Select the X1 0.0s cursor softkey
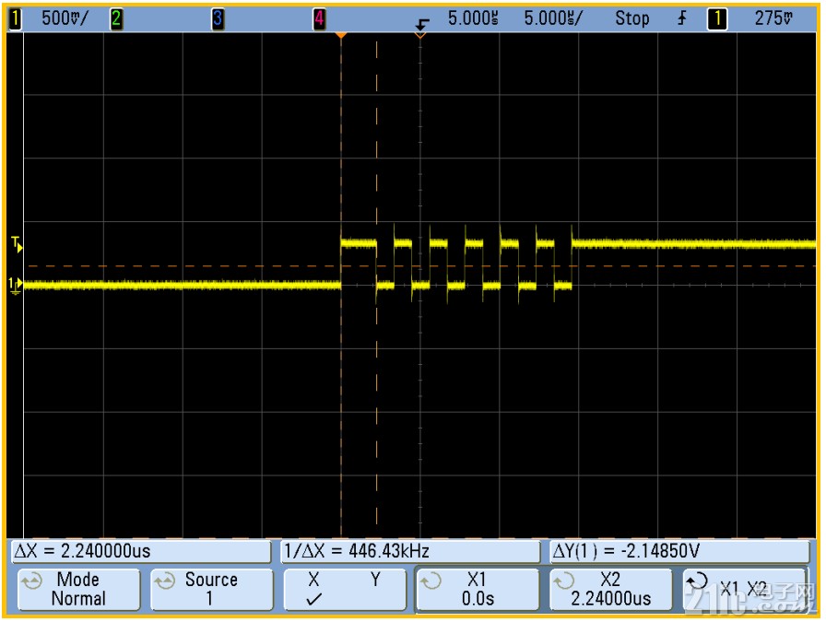This screenshot has height=622, width=826. point(478,589)
